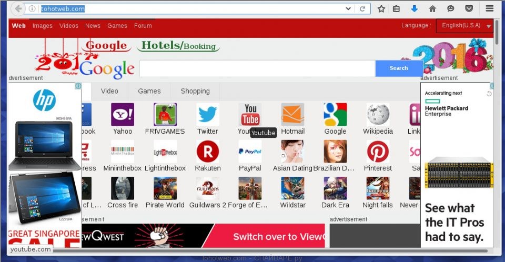Click the Switch over to ViewQwest banner
The image size is (505, 262).
coord(203,236)
